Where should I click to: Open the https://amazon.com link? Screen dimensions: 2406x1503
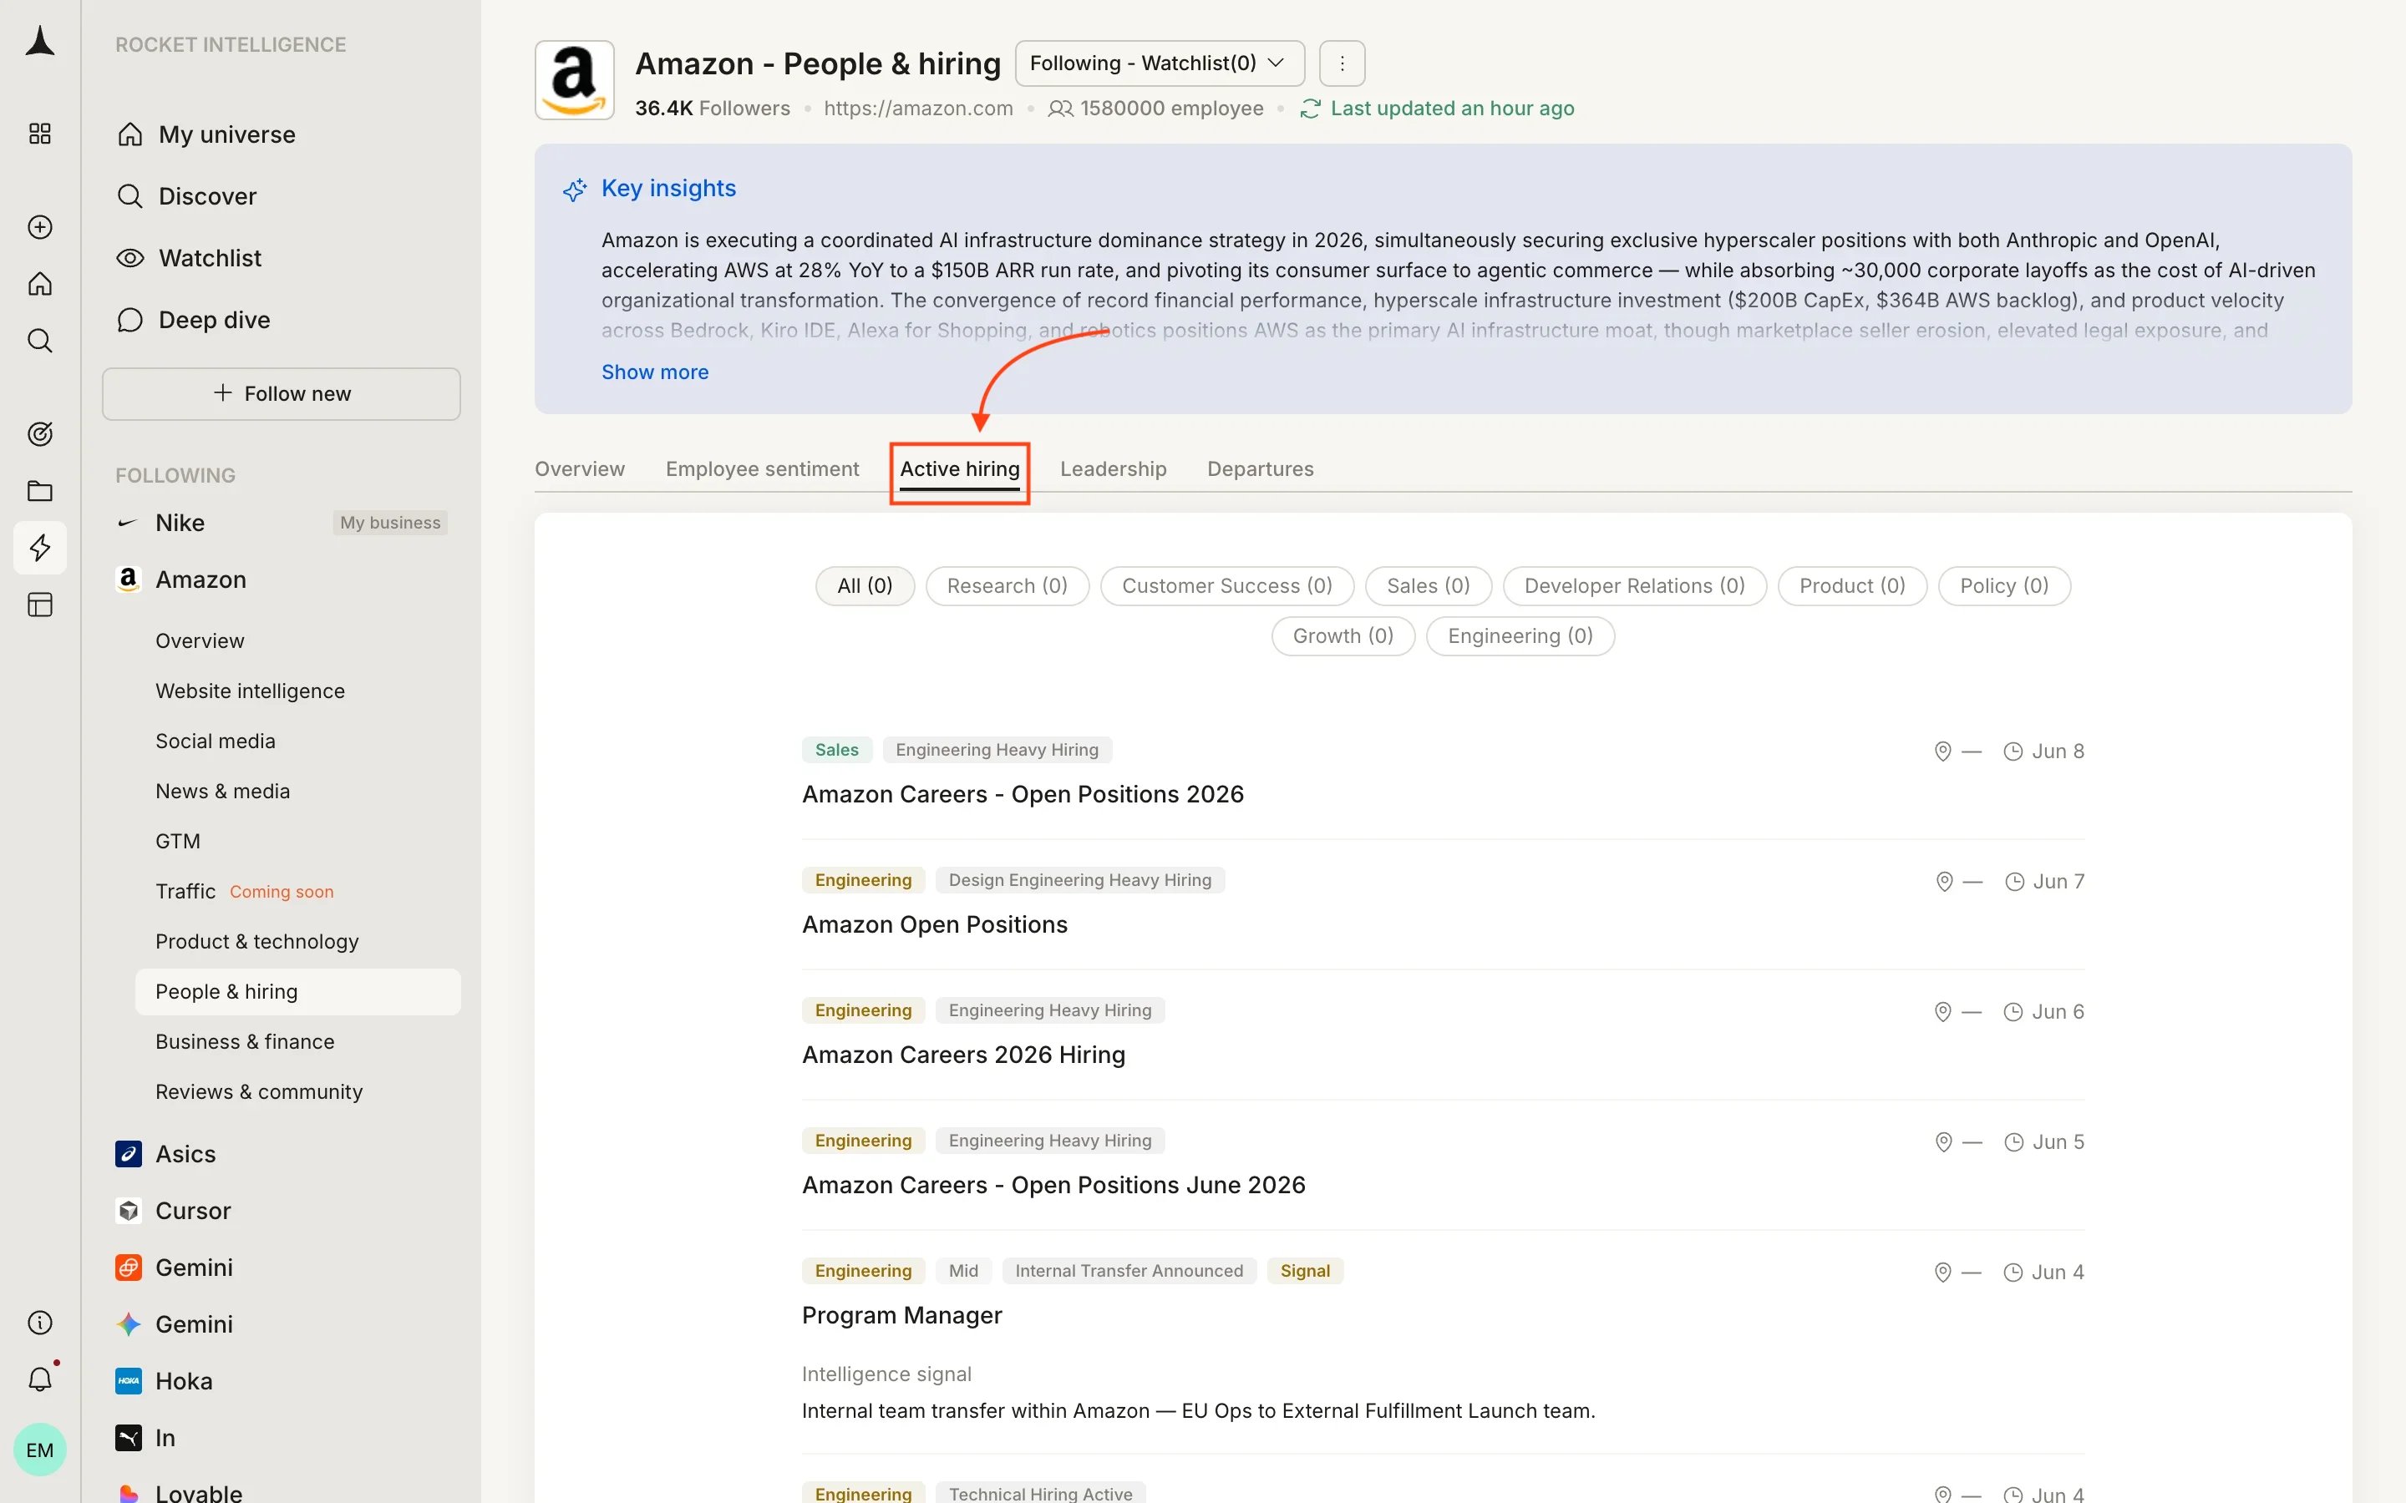(919, 109)
